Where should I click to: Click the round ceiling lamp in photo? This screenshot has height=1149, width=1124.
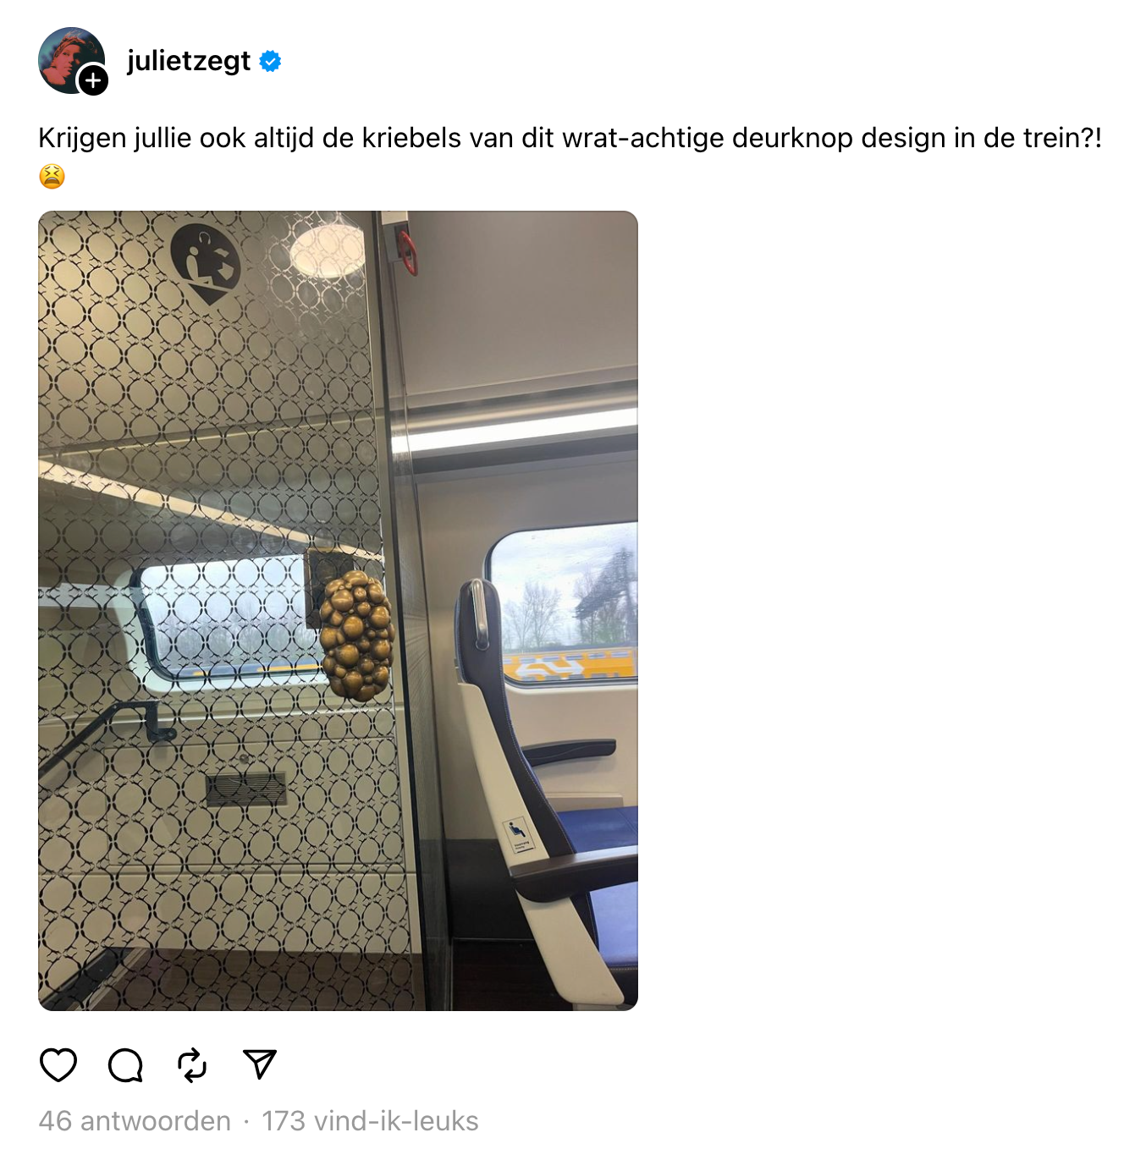328,246
